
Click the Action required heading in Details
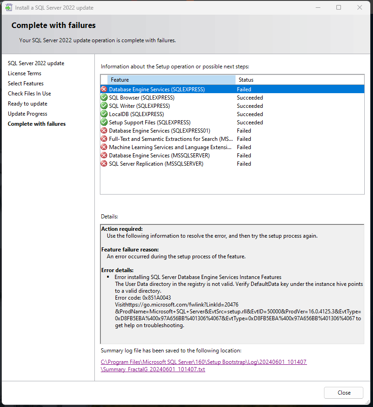coord(122,229)
